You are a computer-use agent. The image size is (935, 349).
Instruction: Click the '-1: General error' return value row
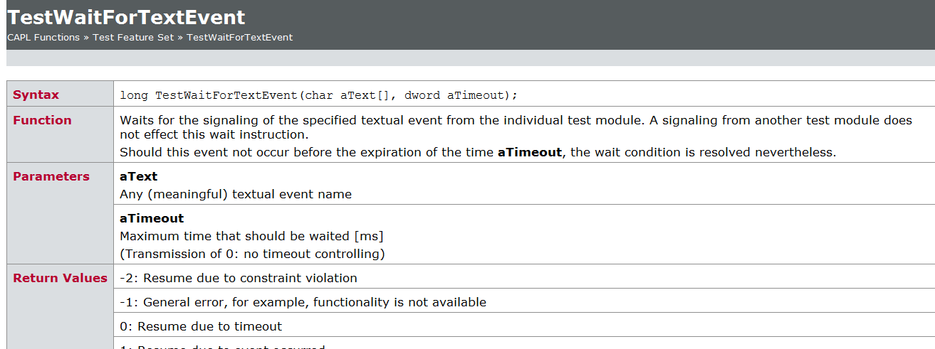click(x=523, y=302)
